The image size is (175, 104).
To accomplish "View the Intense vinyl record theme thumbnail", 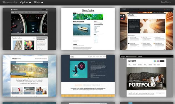I will pyautogui.click(x=88, y=76).
